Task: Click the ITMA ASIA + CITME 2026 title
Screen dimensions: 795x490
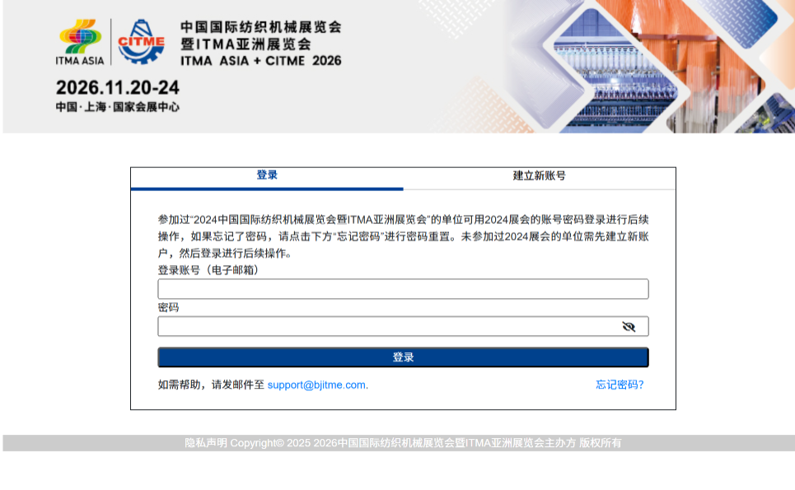Action: coord(261,61)
